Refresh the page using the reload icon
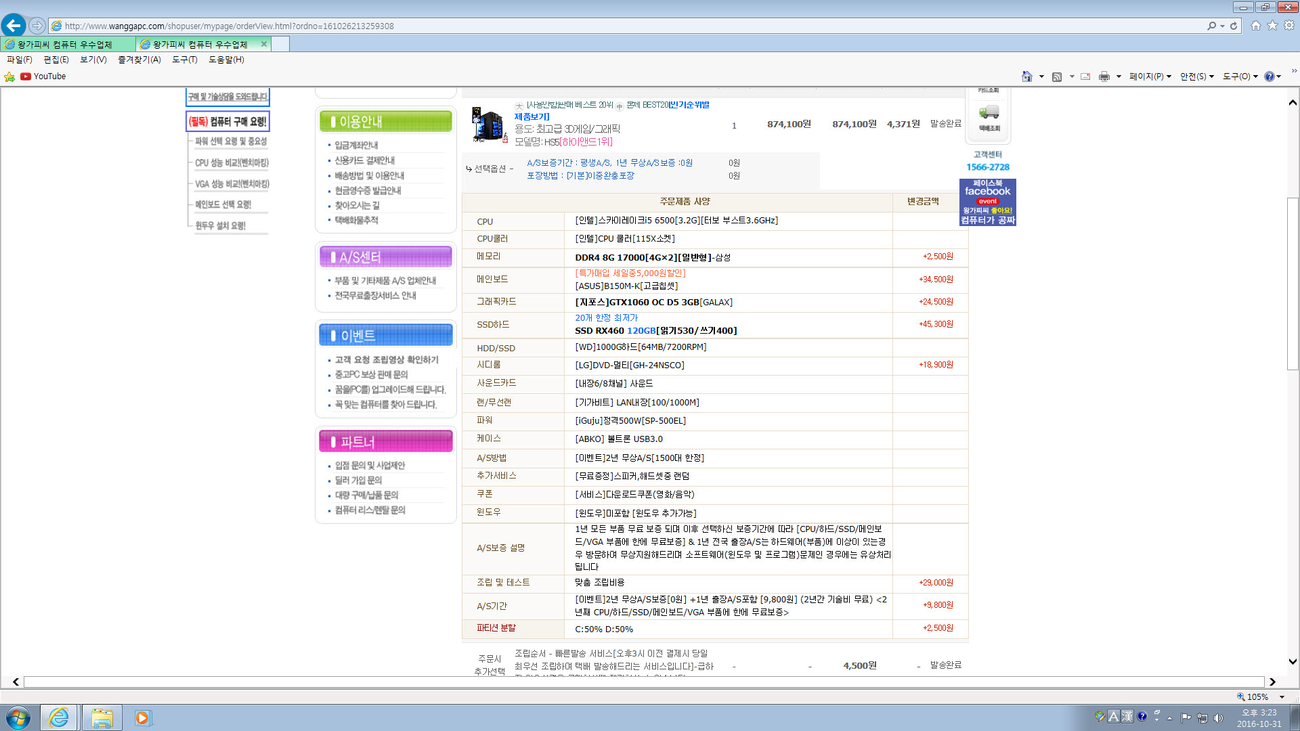This screenshot has height=731, width=1300. (1234, 26)
